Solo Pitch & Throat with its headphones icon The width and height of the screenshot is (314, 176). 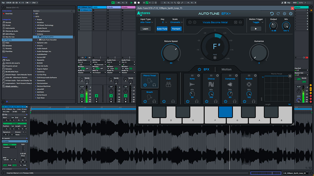coord(154,85)
